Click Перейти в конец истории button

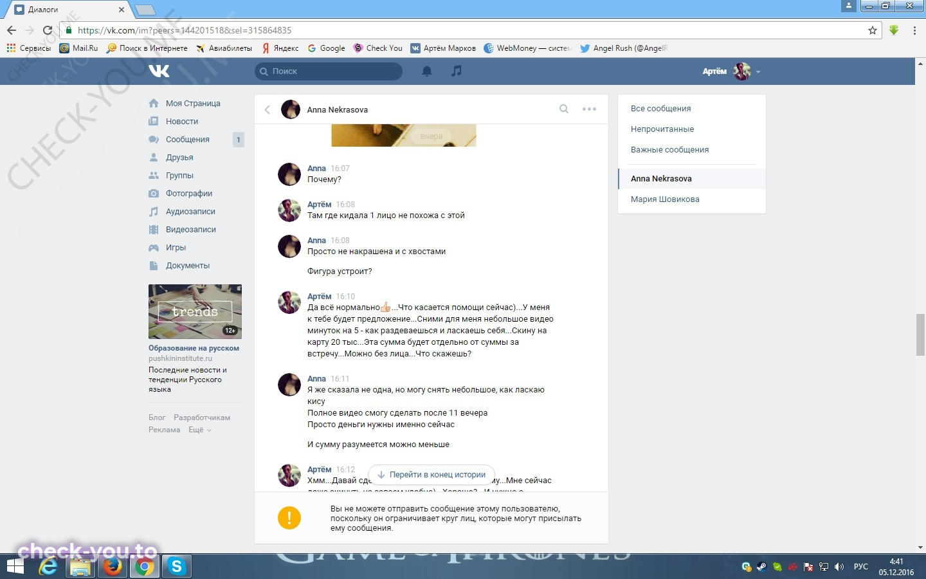coord(431,475)
